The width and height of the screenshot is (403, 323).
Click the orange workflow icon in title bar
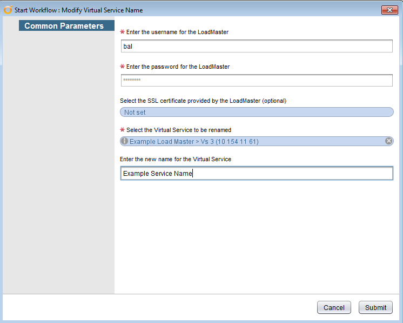[x=8, y=10]
